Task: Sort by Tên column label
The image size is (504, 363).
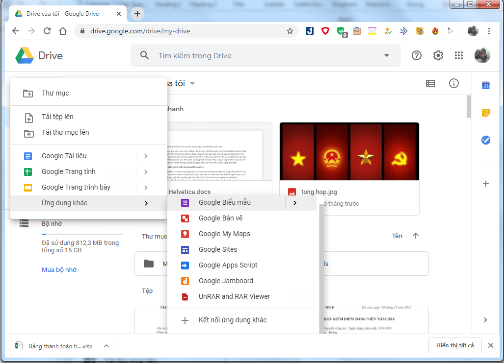Action: click(397, 236)
